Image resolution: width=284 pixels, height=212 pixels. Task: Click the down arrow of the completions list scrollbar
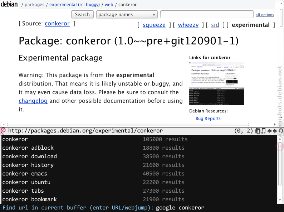pos(280,200)
